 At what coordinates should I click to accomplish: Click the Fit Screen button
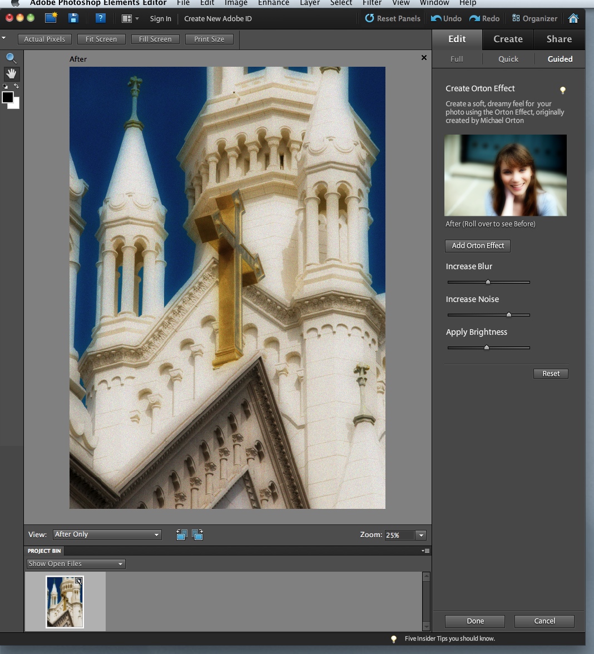pyautogui.click(x=101, y=39)
